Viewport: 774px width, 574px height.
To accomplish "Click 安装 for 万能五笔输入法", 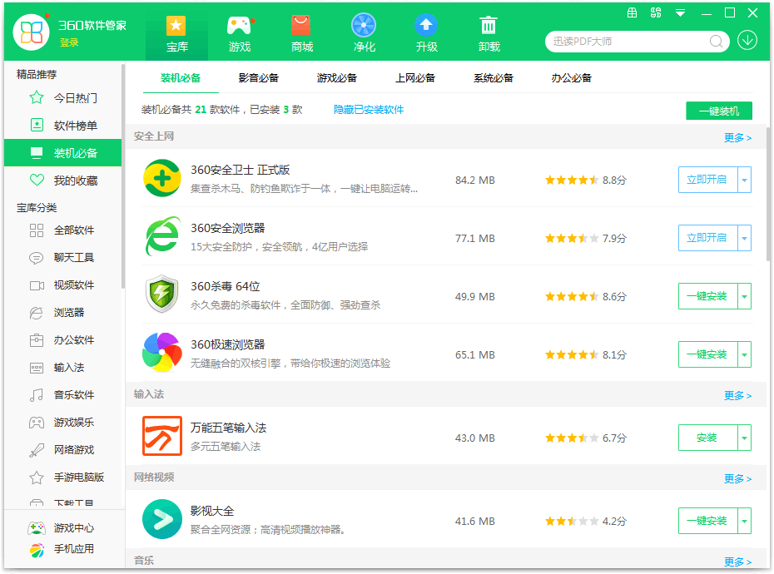I will [708, 438].
